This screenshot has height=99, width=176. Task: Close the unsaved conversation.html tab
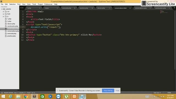130,8
